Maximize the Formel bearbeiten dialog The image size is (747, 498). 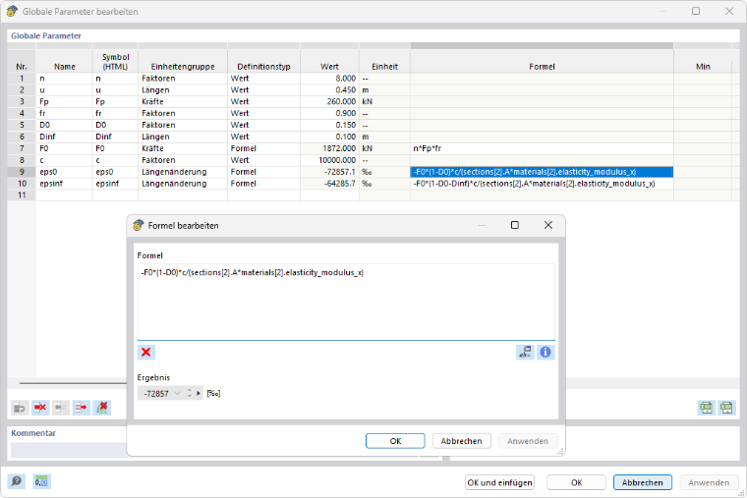[x=515, y=225]
